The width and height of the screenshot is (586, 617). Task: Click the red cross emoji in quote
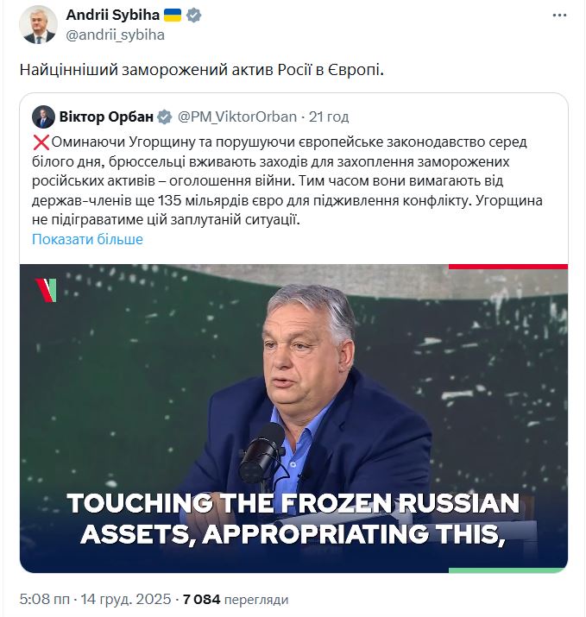coord(41,142)
